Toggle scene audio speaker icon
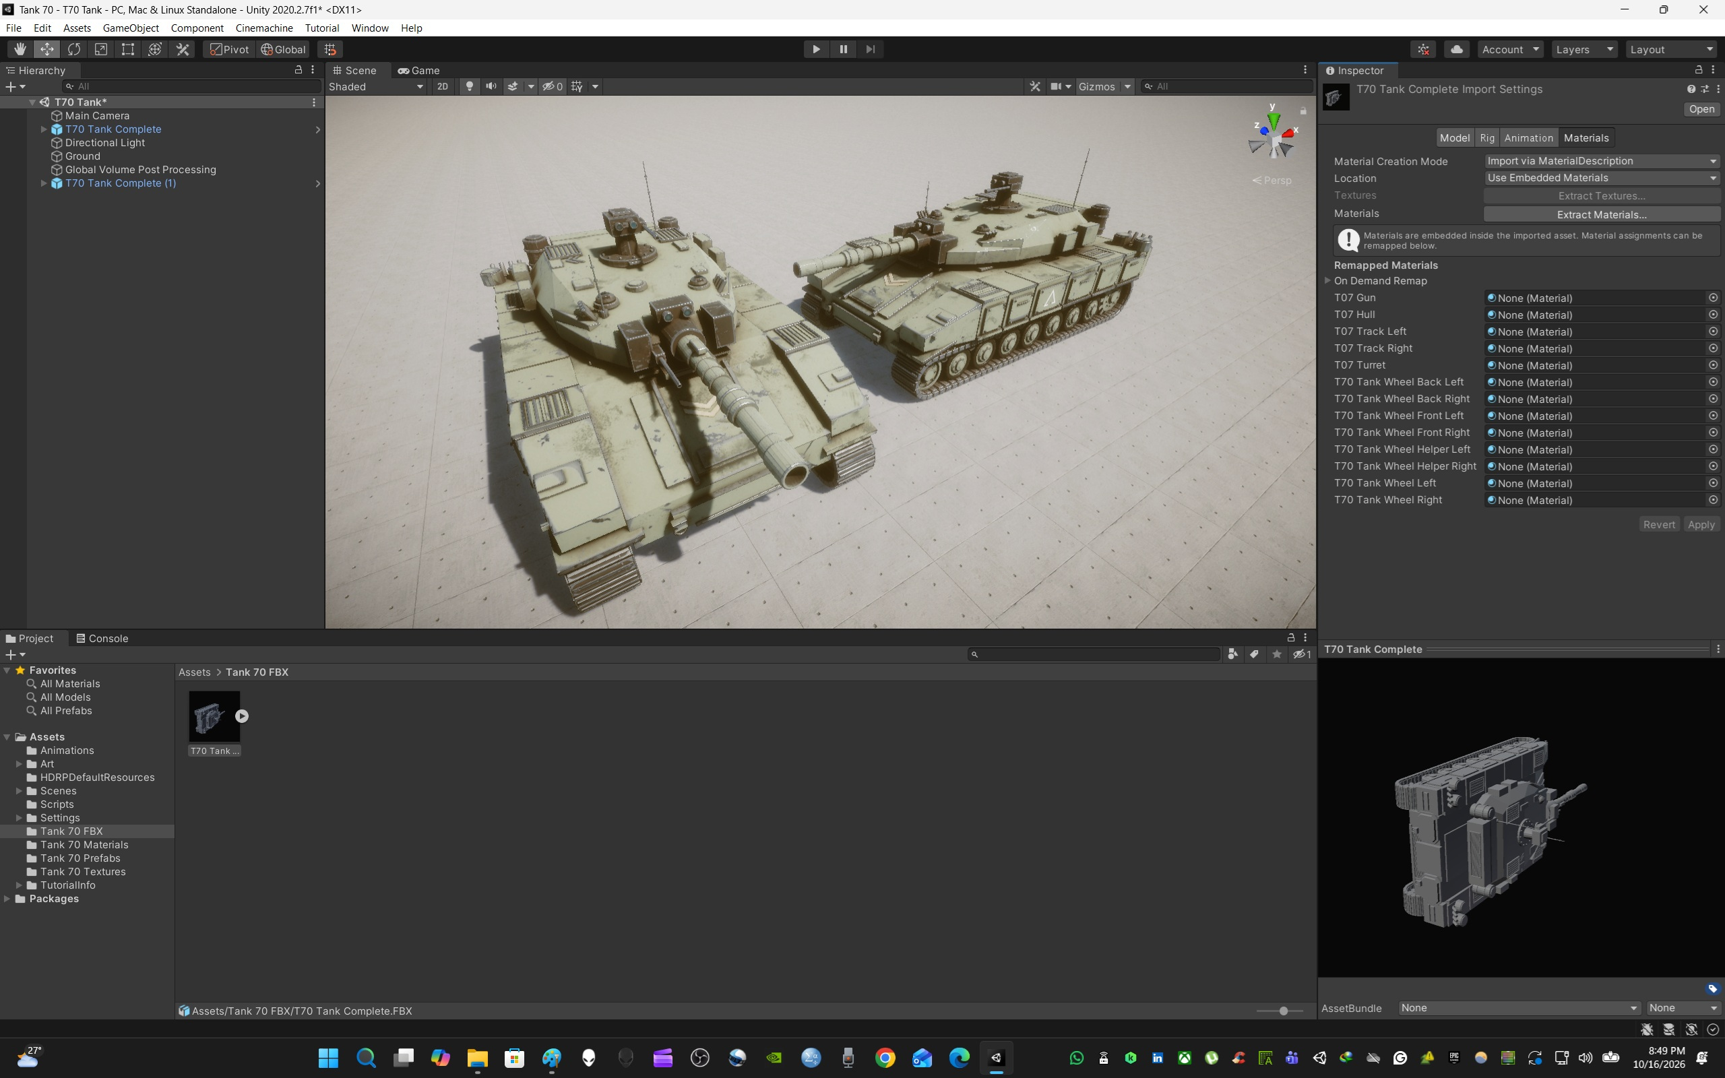This screenshot has width=1725, height=1078. pos(491,86)
